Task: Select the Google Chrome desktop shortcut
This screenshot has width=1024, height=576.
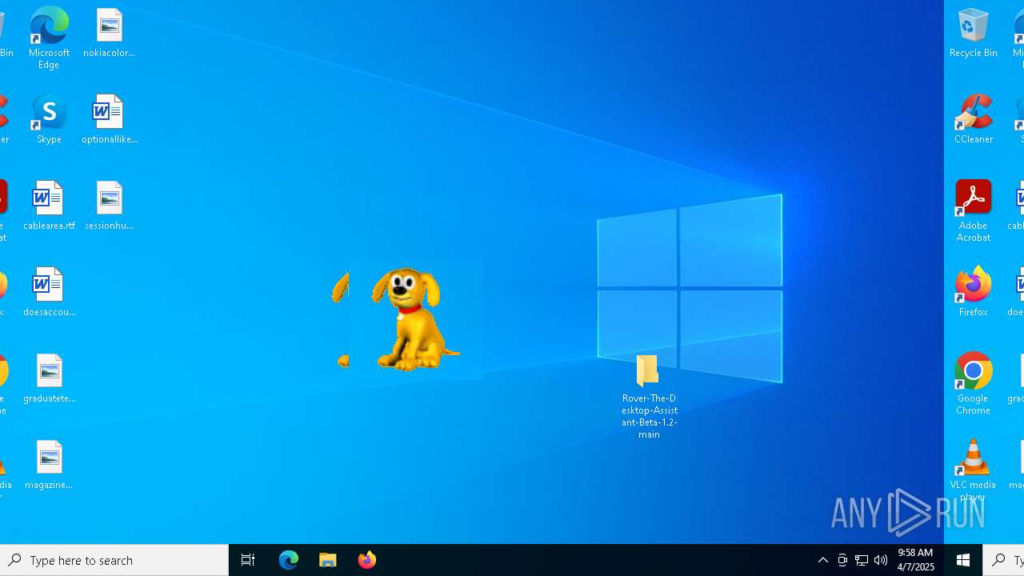Action: pyautogui.click(x=973, y=384)
